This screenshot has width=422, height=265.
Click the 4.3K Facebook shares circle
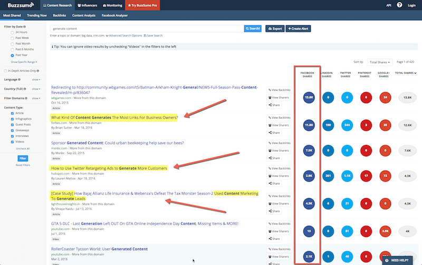[x=309, y=203]
